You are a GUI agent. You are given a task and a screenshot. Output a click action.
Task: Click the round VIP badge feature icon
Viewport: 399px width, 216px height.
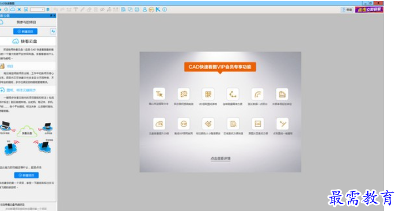click(x=184, y=124)
